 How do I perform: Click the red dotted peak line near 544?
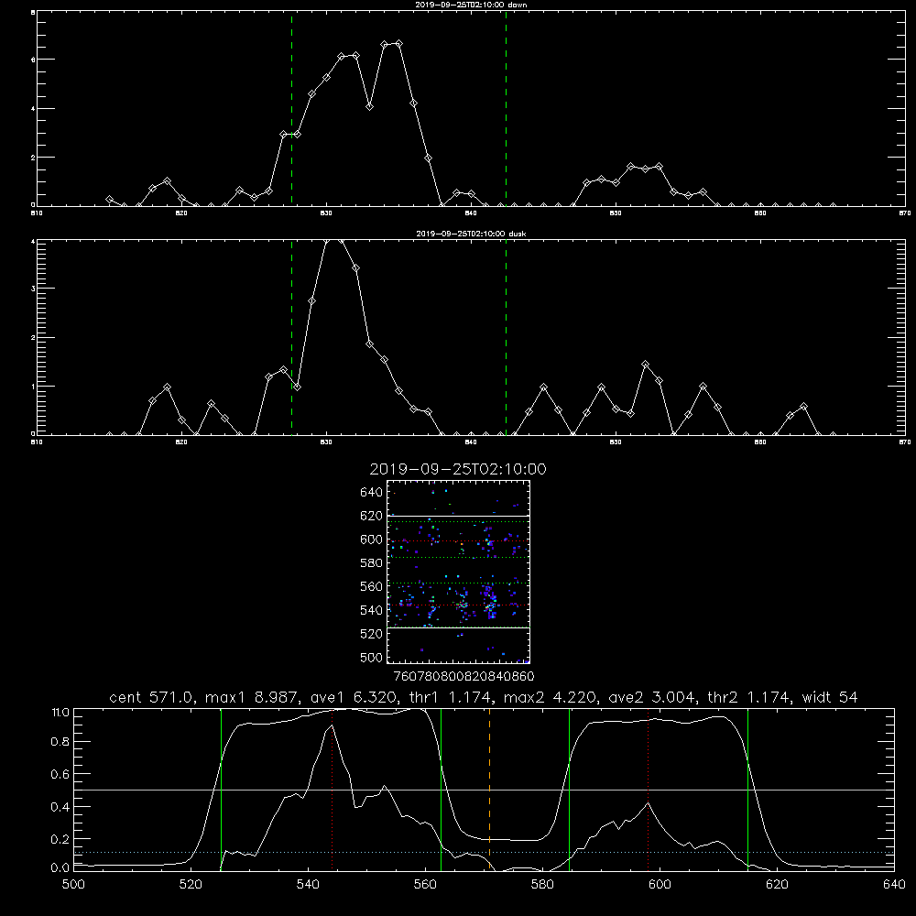click(332, 790)
